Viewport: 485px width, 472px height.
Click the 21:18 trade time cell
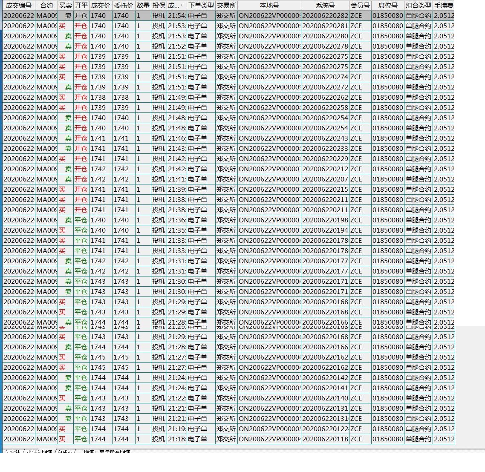pyautogui.click(x=176, y=439)
